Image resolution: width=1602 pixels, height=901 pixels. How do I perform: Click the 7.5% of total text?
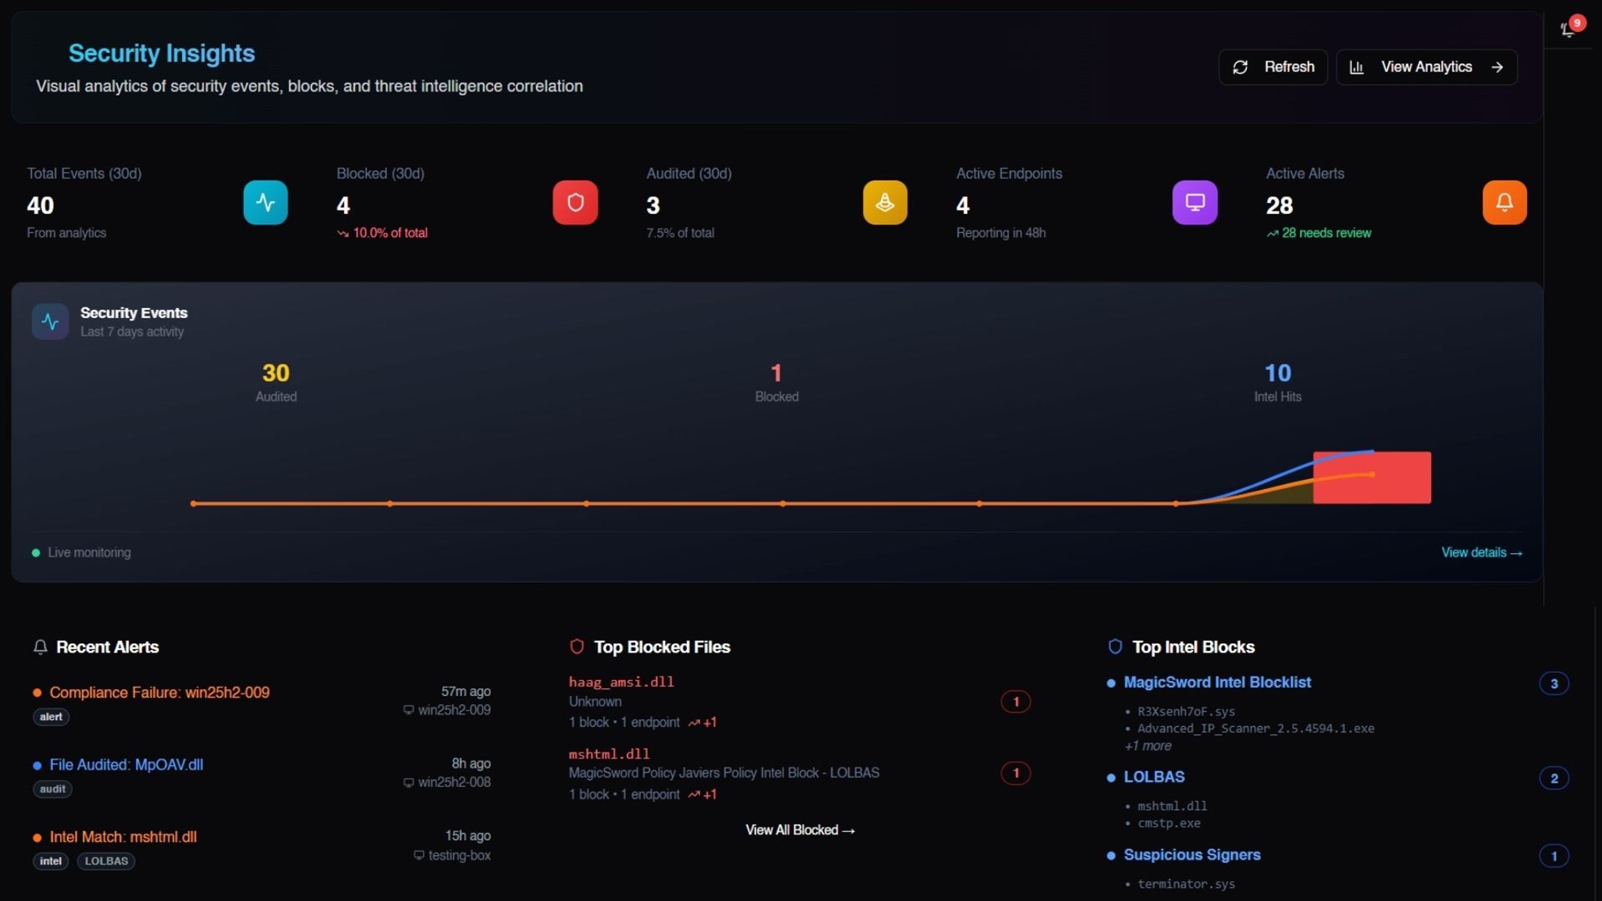(680, 233)
